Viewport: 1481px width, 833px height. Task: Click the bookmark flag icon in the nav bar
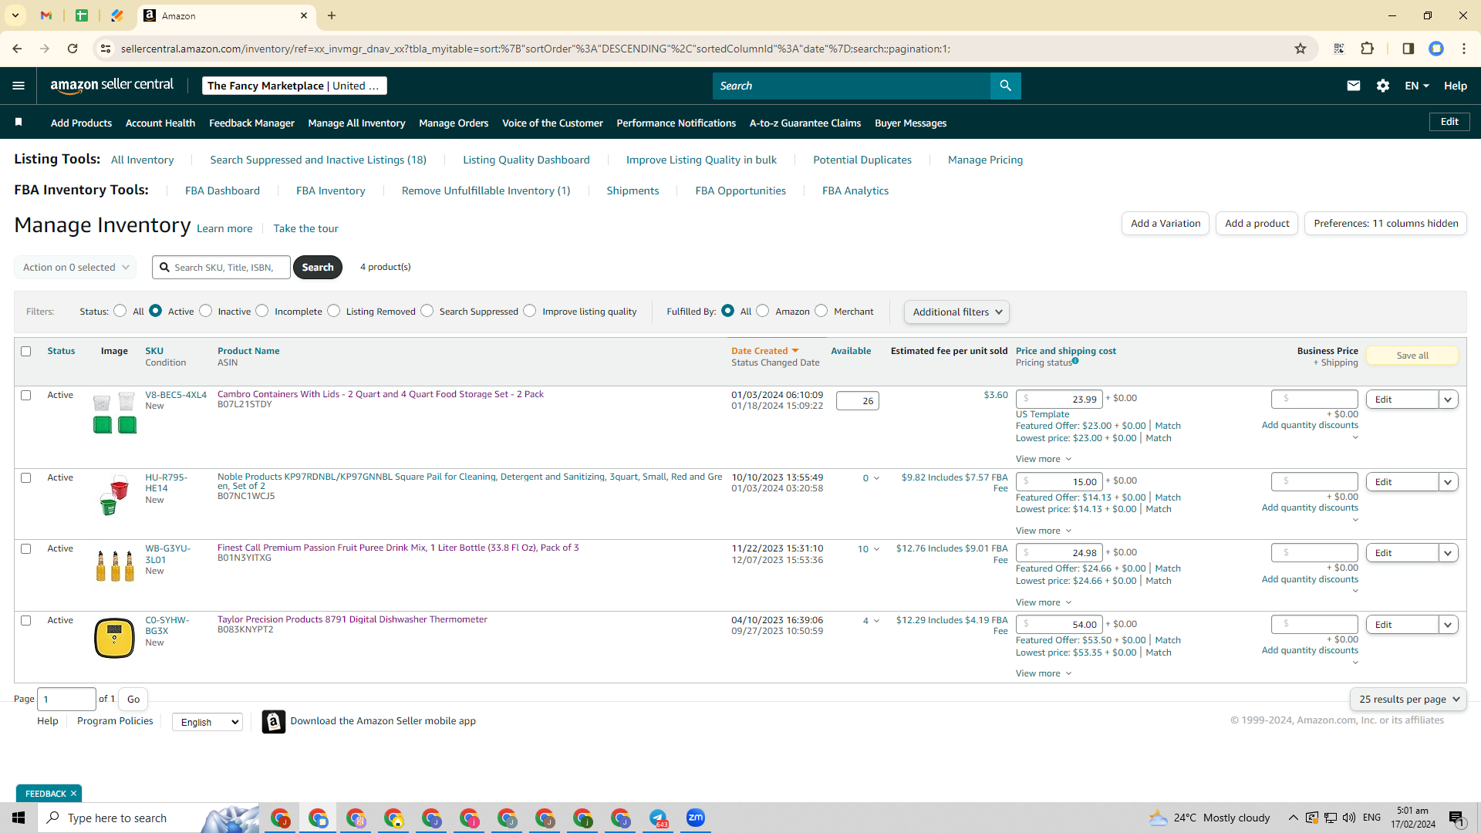[19, 122]
